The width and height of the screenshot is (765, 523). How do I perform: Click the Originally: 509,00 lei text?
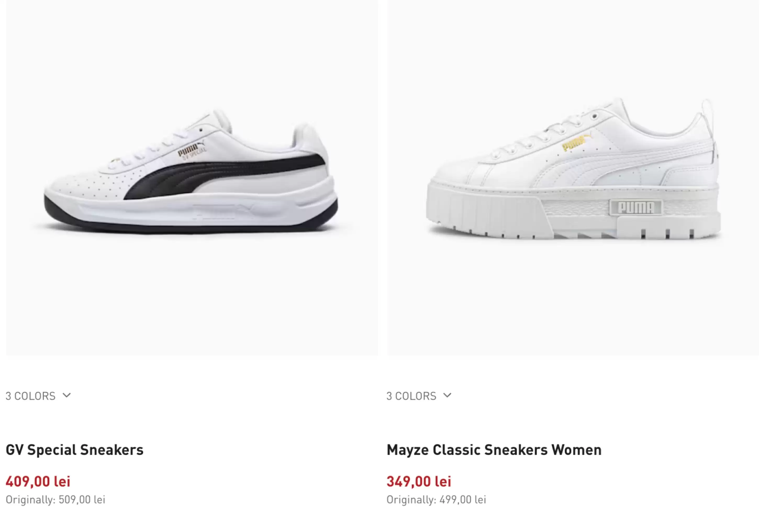tap(55, 500)
